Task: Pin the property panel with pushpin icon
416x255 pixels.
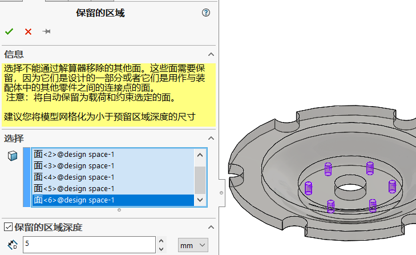Action: pyautogui.click(x=46, y=31)
